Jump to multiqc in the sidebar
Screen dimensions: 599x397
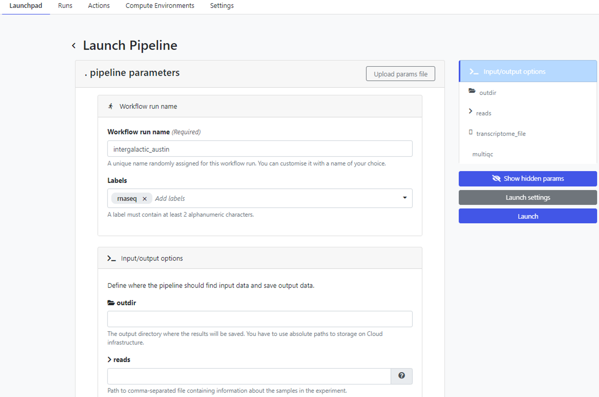[x=482, y=154]
